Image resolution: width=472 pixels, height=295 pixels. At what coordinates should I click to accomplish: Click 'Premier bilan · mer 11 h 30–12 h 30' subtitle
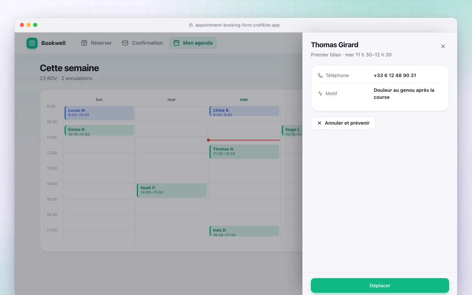351,55
